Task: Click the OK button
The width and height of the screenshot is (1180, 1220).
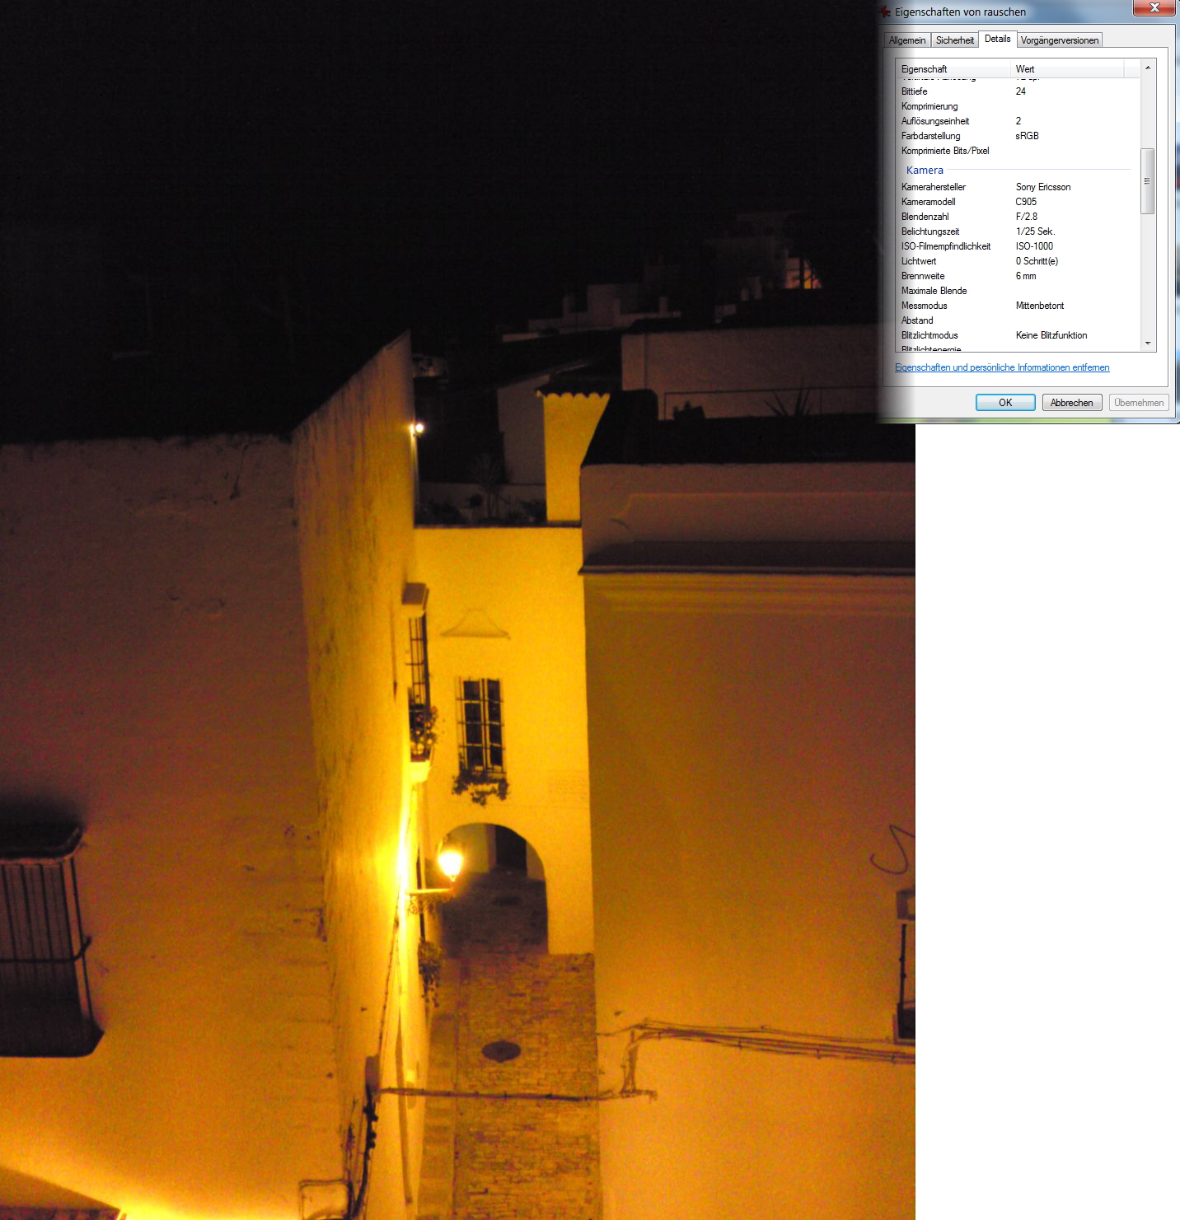Action: tap(1005, 403)
